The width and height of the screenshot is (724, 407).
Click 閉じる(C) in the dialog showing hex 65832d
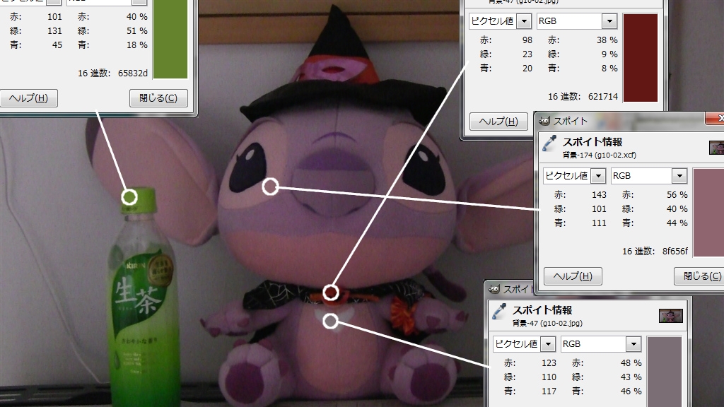pyautogui.click(x=158, y=98)
